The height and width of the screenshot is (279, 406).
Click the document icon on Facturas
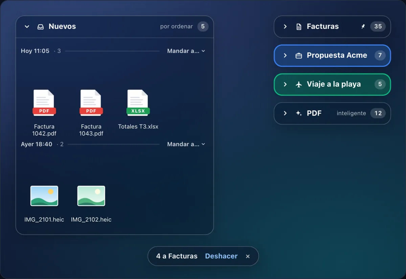click(x=299, y=26)
